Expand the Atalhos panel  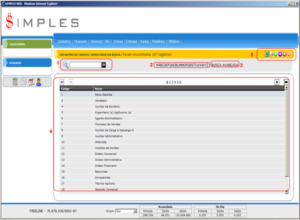pos(26,63)
